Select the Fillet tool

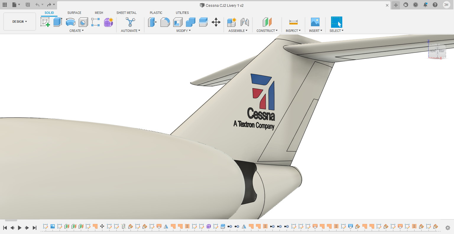165,22
